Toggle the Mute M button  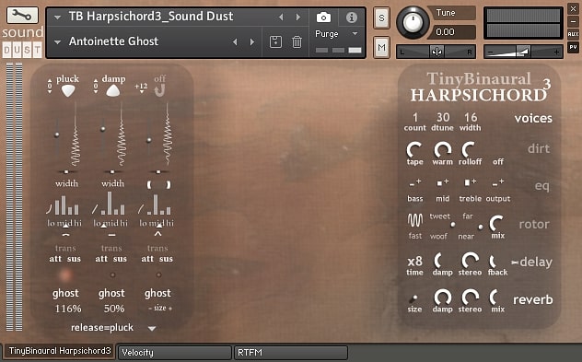pos(381,48)
